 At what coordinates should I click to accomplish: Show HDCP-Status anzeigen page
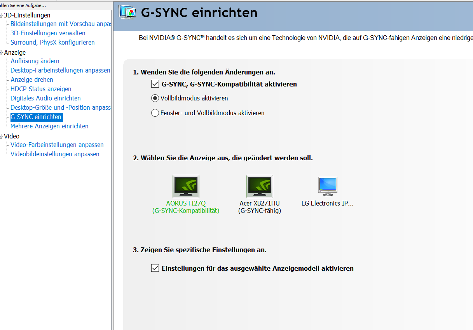(x=41, y=89)
